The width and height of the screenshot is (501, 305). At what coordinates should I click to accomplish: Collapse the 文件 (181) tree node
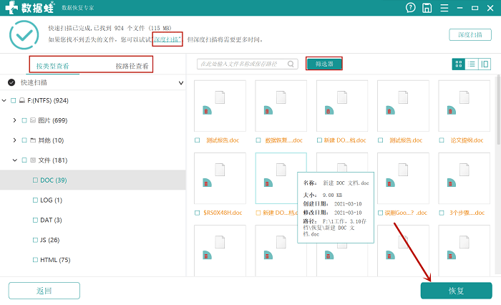[14, 160]
